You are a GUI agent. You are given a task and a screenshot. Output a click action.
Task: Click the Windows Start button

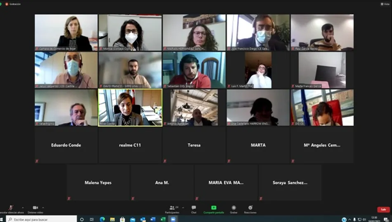point(2,219)
